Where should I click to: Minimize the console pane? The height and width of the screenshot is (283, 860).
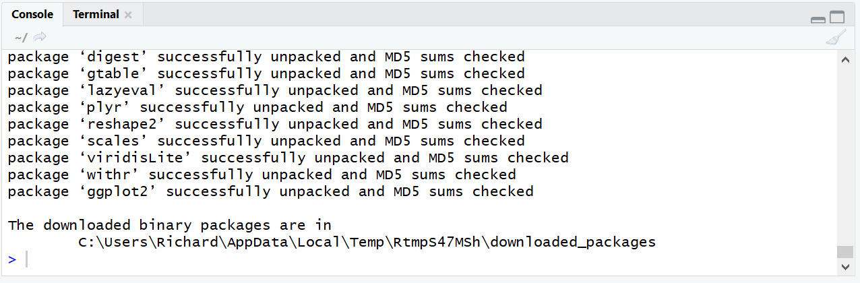[x=818, y=20]
